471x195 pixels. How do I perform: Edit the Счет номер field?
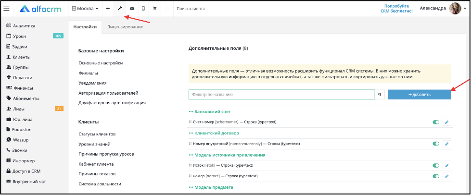pyautogui.click(x=446, y=122)
